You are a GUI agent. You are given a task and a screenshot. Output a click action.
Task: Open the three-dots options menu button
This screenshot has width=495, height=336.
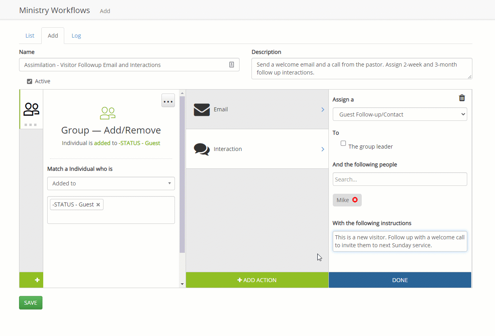point(168,101)
